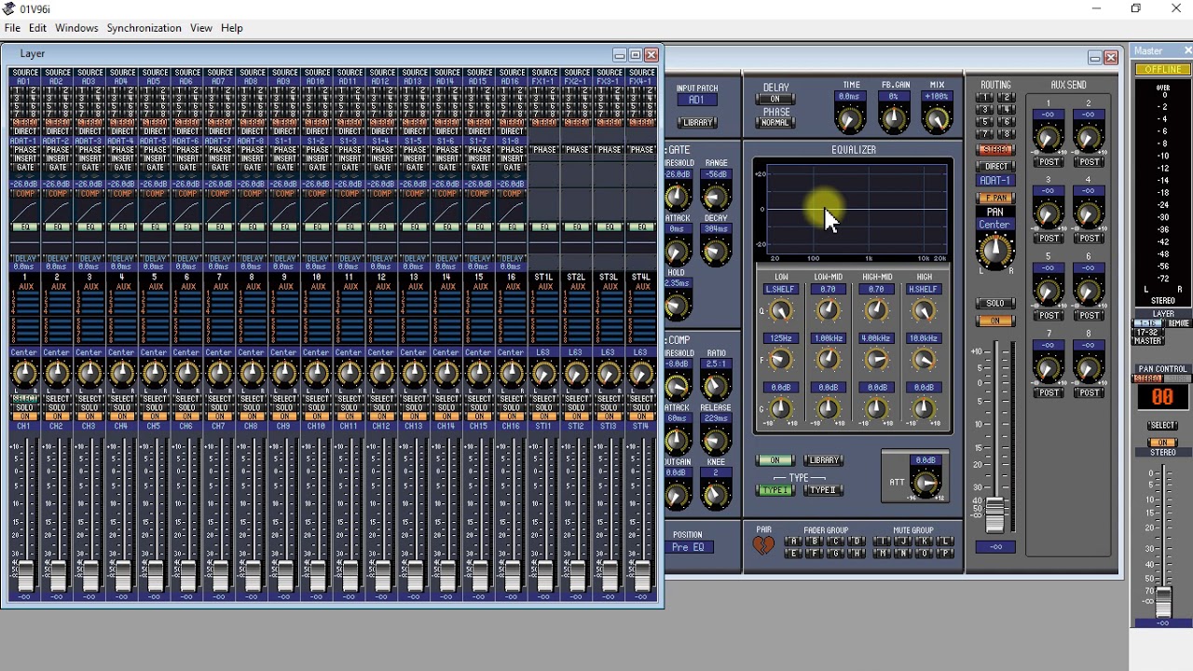The image size is (1193, 671).
Task: Toggle the routing STEREO button
Action: tap(995, 150)
